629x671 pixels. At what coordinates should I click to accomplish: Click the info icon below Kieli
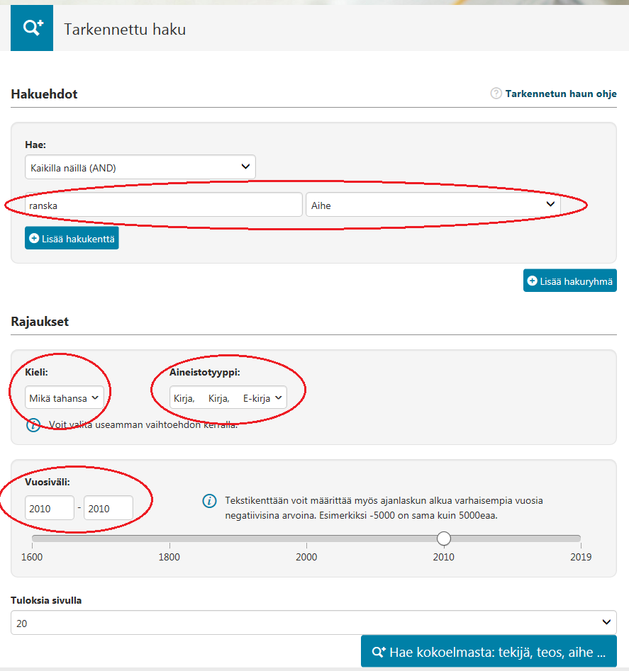click(33, 425)
